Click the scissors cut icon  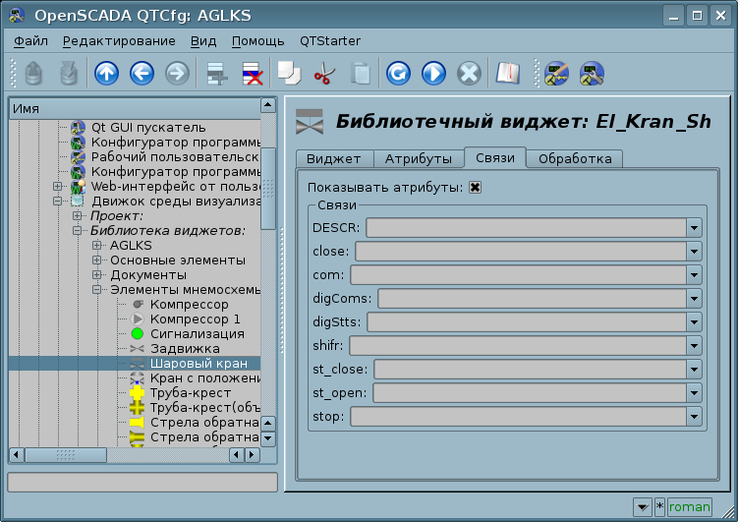click(x=324, y=73)
